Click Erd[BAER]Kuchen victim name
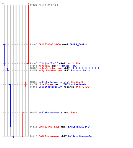The height and width of the screenshot is (148, 133). click(x=79, y=127)
